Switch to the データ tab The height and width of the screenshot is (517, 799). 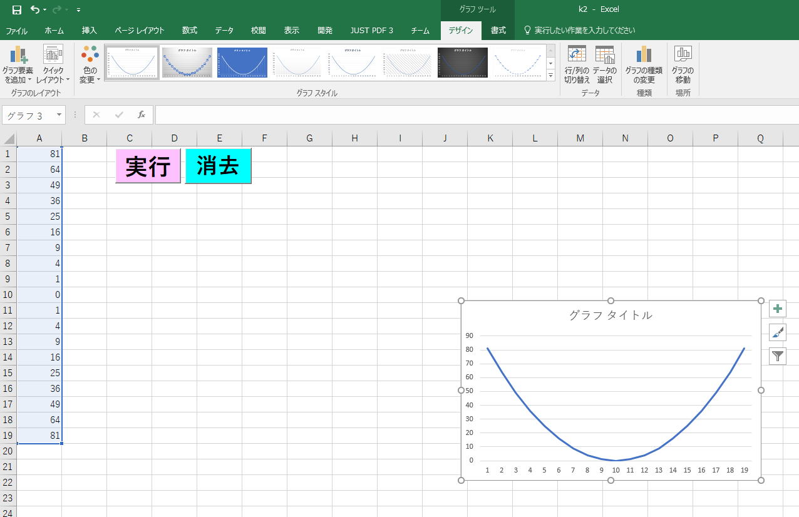pyautogui.click(x=224, y=30)
